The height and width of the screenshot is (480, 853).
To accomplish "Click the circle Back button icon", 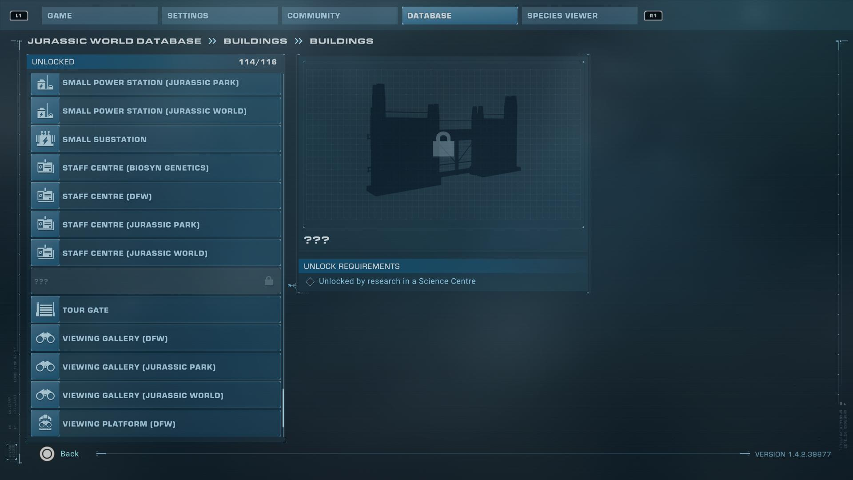I will coord(47,454).
